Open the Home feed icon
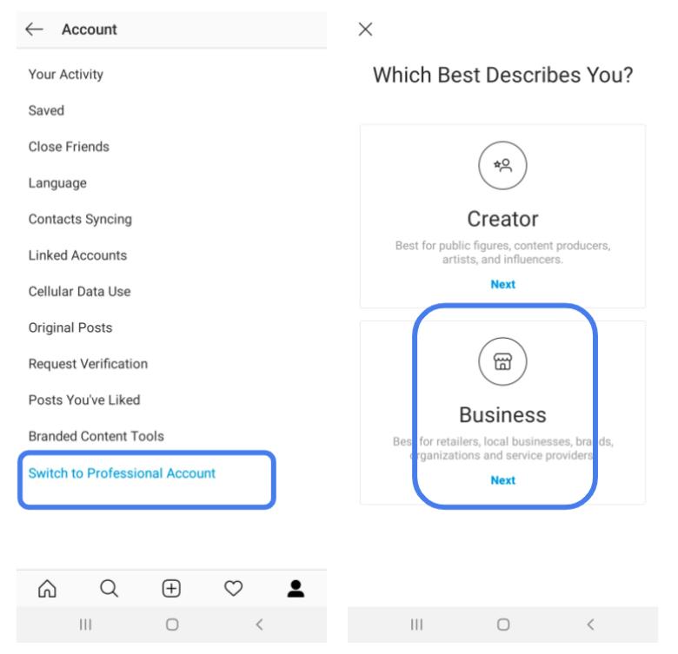678x654 pixels. coord(47,588)
